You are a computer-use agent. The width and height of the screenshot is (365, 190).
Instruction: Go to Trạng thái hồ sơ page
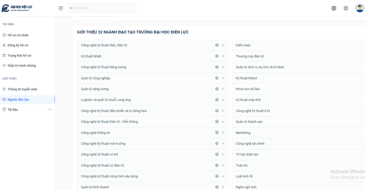[x=19, y=56]
